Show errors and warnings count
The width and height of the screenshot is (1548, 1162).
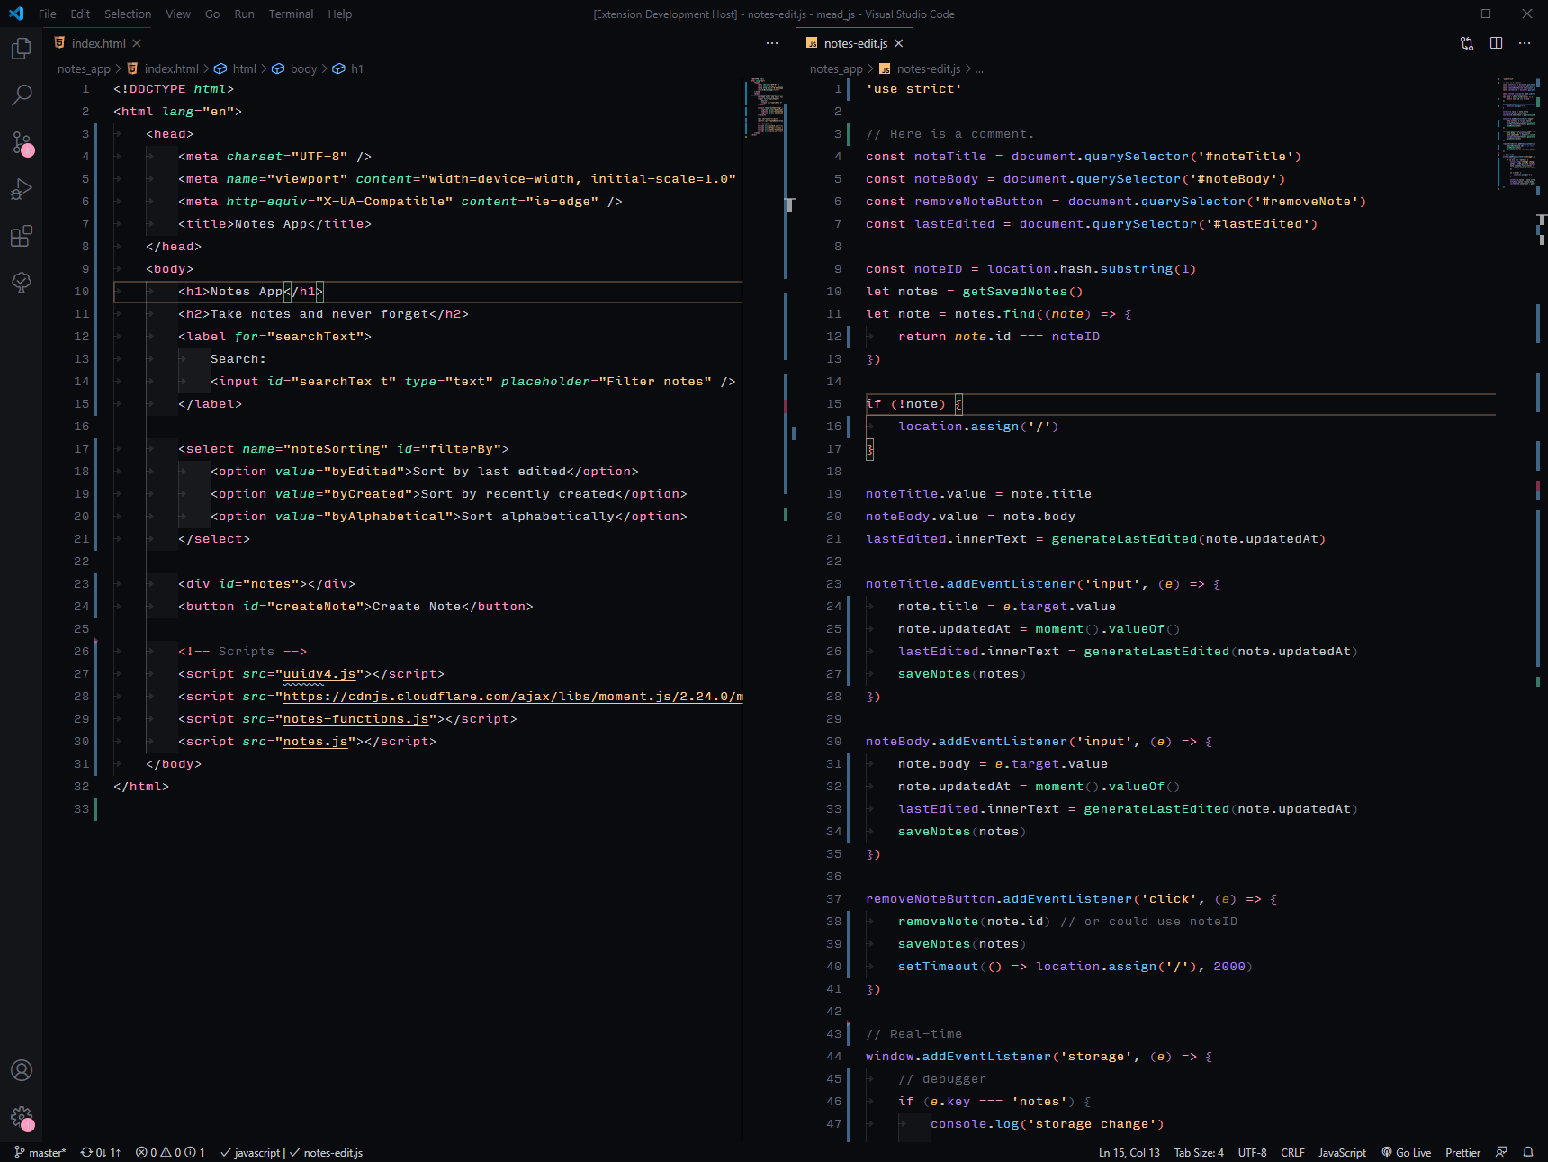[170, 1152]
